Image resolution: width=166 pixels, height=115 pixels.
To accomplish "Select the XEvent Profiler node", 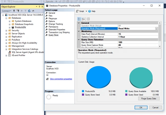I will (x=18, y=55).
